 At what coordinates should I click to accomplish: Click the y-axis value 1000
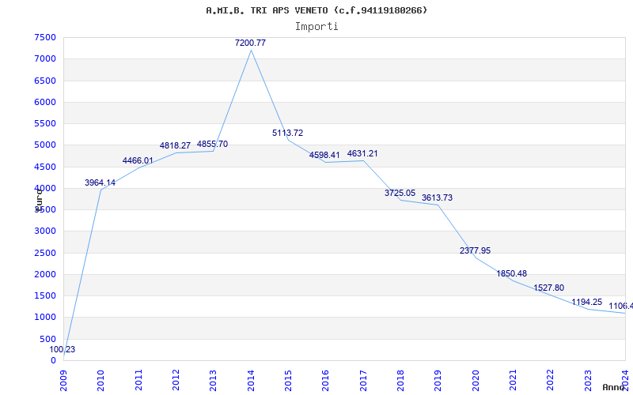point(45,318)
